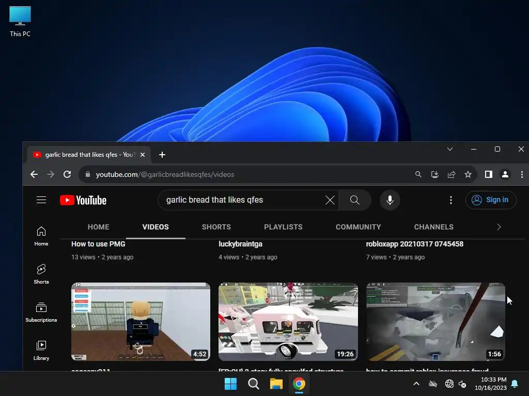The image size is (529, 396).
Task: Open File Explorer from the taskbar
Action: click(276, 384)
